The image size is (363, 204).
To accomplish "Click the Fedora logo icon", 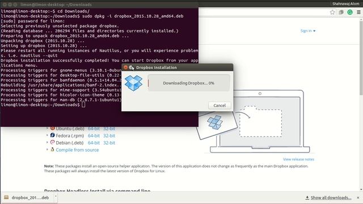I will tap(53, 135).
